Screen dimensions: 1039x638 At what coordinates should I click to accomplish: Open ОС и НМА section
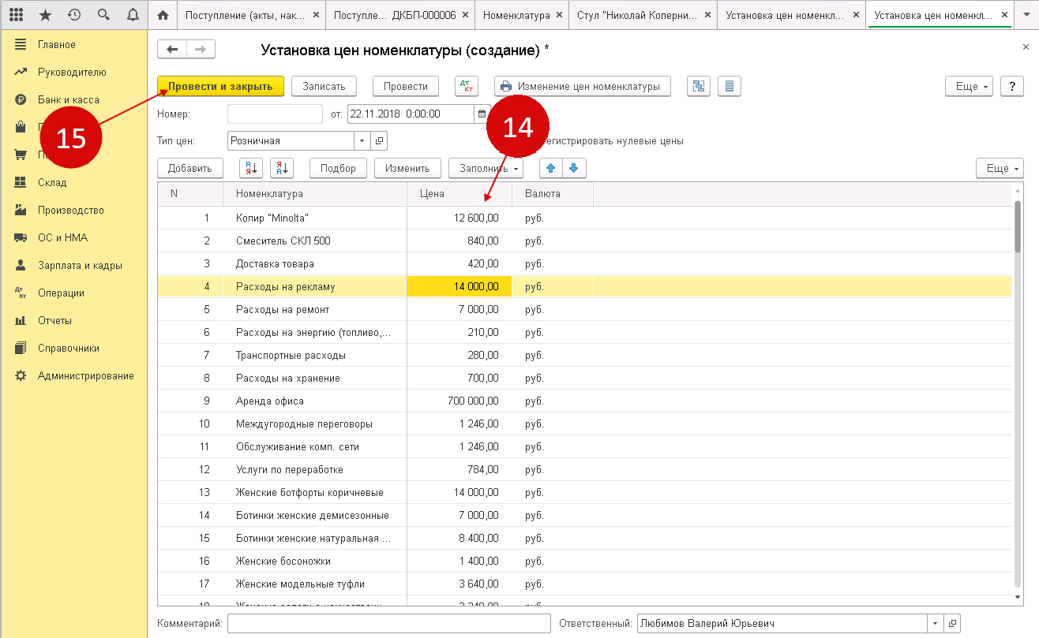[62, 237]
